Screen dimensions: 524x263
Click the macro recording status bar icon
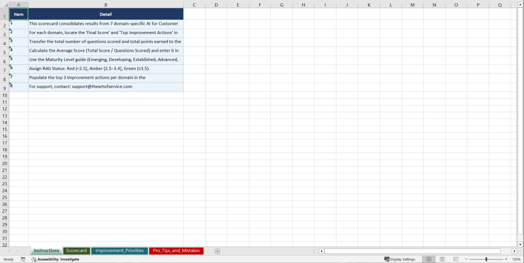point(23,259)
